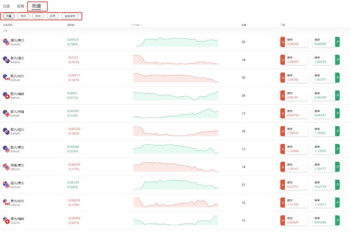Open the 15分 chart interval dropdown
The image size is (350, 233).
pos(137,25)
